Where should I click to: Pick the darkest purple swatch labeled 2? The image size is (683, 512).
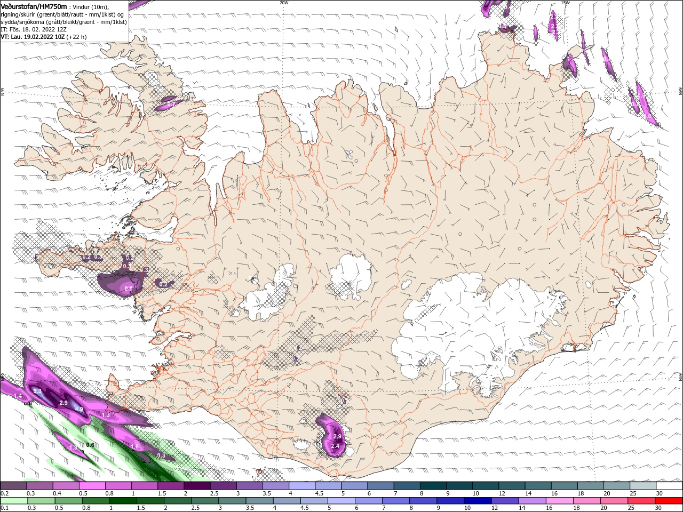(197, 486)
